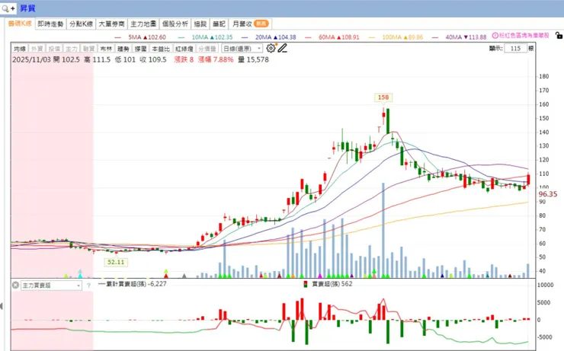
Task: Toggle the 投信 overlay button
Action: (54, 49)
